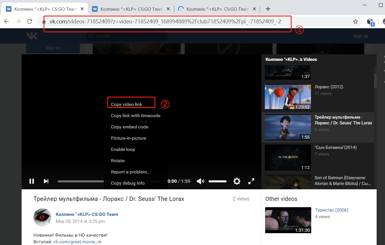Click the 0:00 / 1:55 time display
The image size is (385, 245).
[x=179, y=181]
